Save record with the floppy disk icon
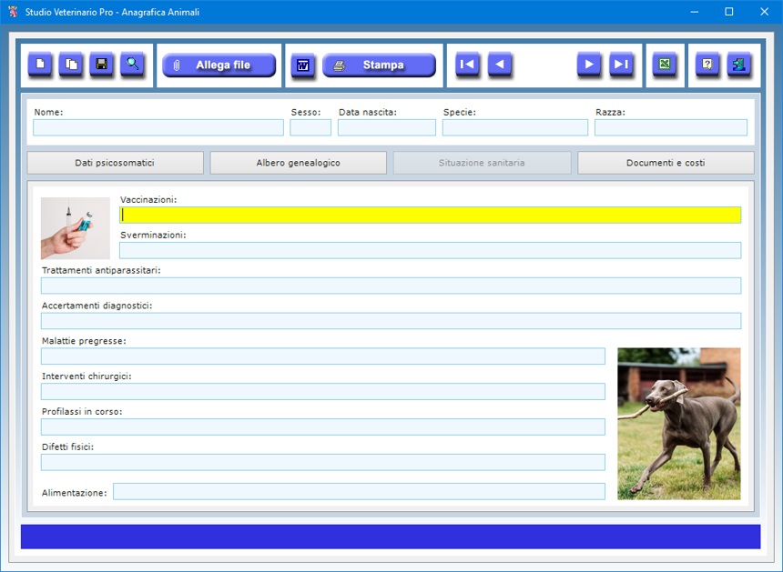The image size is (783, 572). [101, 65]
